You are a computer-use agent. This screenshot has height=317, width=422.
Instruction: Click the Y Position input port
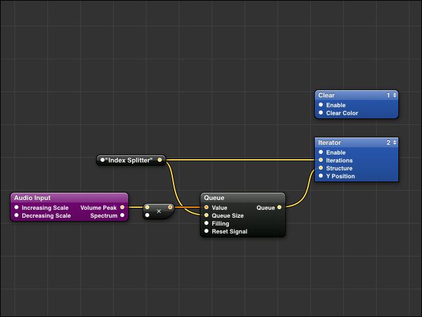[x=321, y=176]
